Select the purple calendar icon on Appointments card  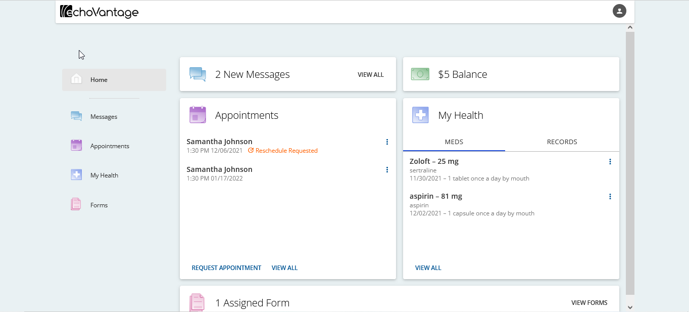coord(198,115)
